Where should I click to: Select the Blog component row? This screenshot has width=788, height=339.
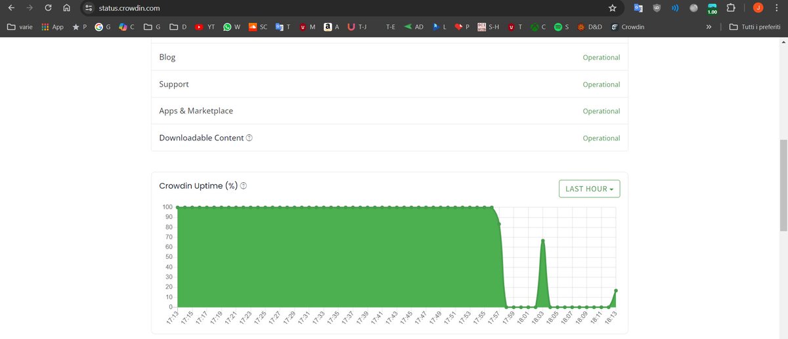pos(389,57)
